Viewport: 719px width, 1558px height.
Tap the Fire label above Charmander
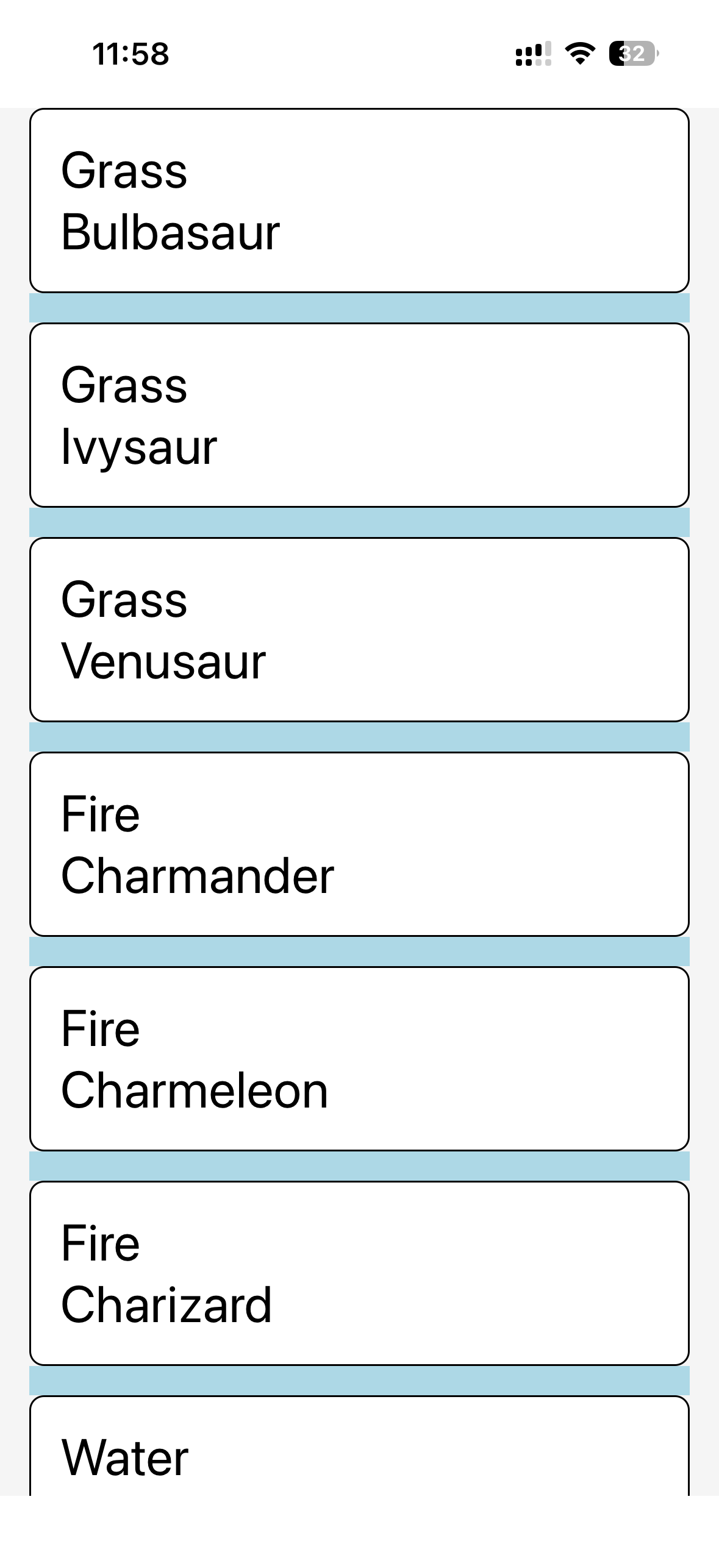pyautogui.click(x=101, y=815)
